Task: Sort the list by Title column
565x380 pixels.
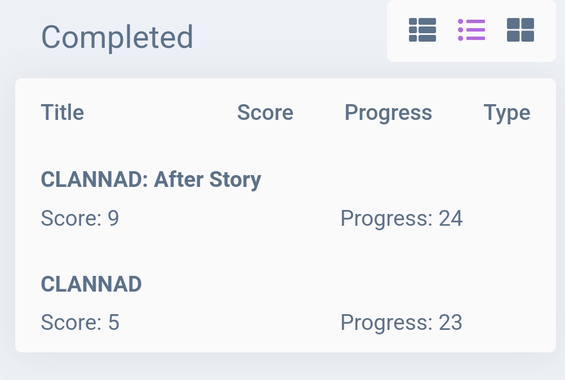Action: (x=63, y=113)
